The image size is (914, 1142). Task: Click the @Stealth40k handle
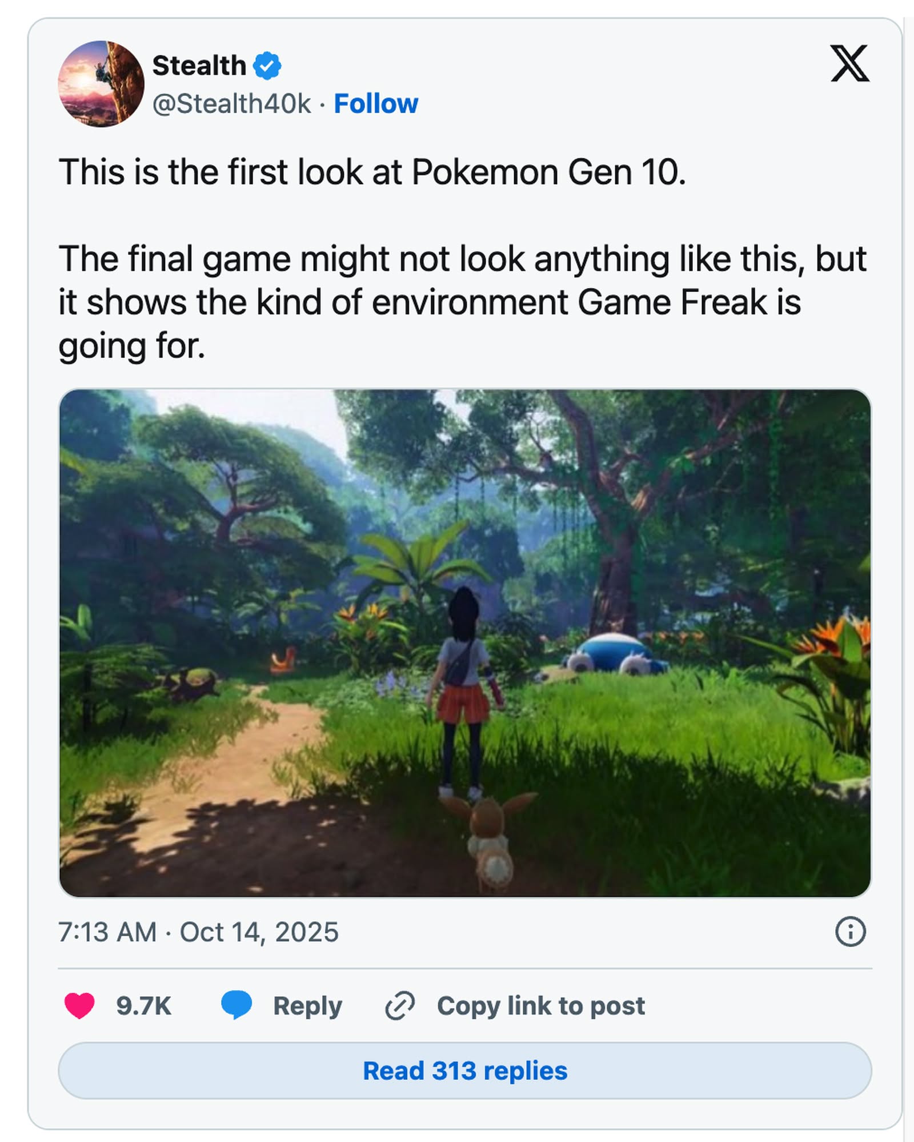coord(231,104)
